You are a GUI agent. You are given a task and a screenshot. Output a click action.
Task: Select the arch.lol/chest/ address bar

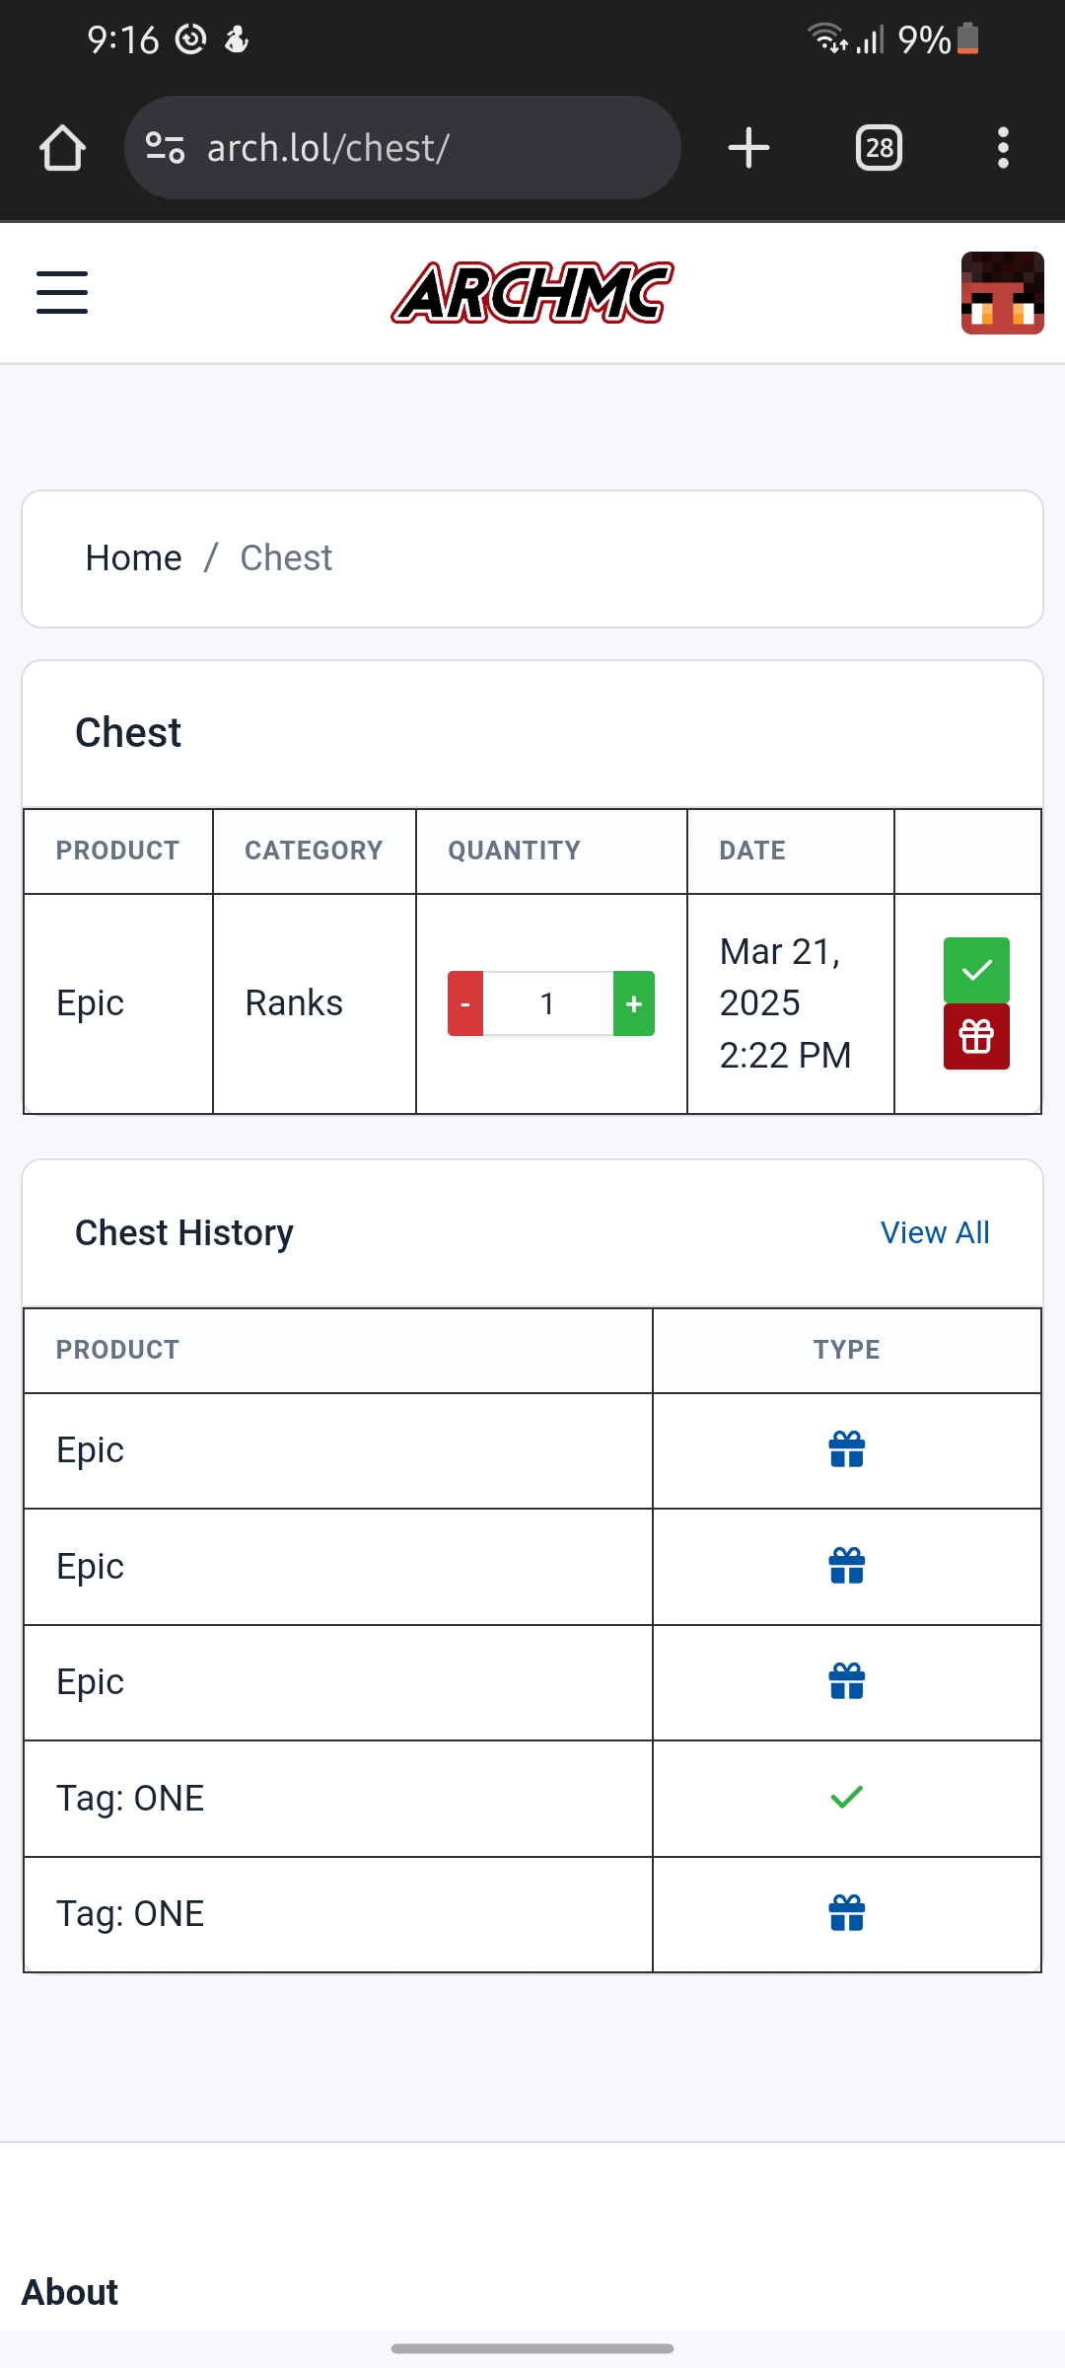click(402, 148)
